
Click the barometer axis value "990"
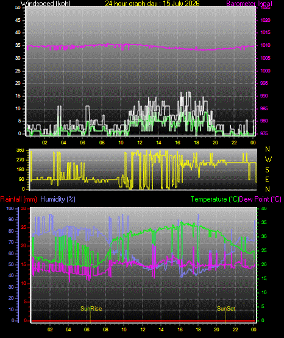pyautogui.click(x=264, y=96)
